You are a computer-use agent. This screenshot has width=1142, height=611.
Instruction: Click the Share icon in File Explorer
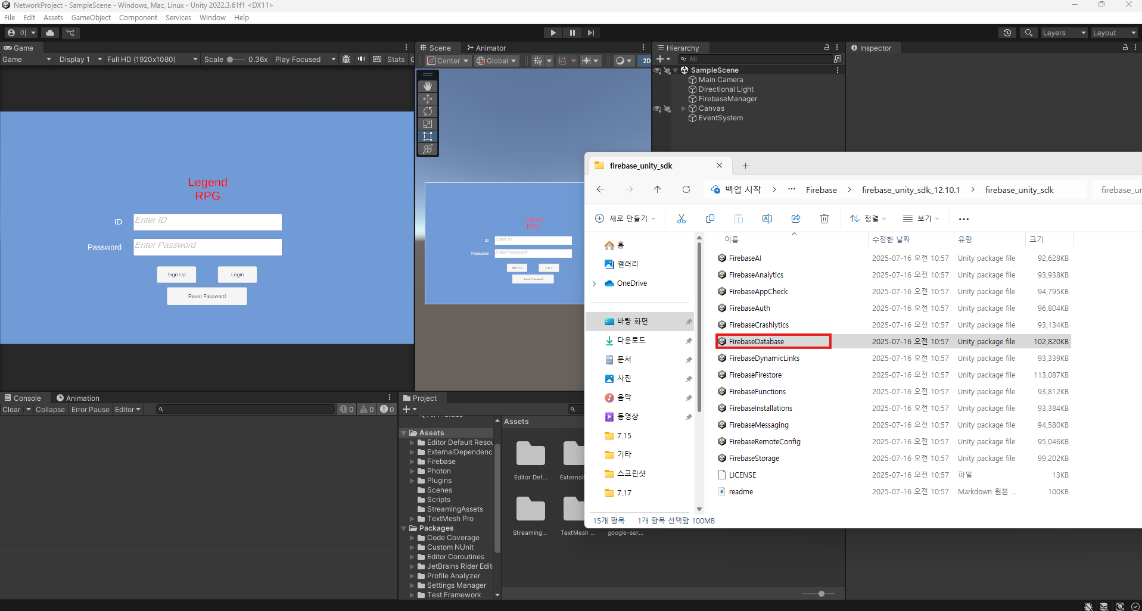pyautogui.click(x=796, y=219)
